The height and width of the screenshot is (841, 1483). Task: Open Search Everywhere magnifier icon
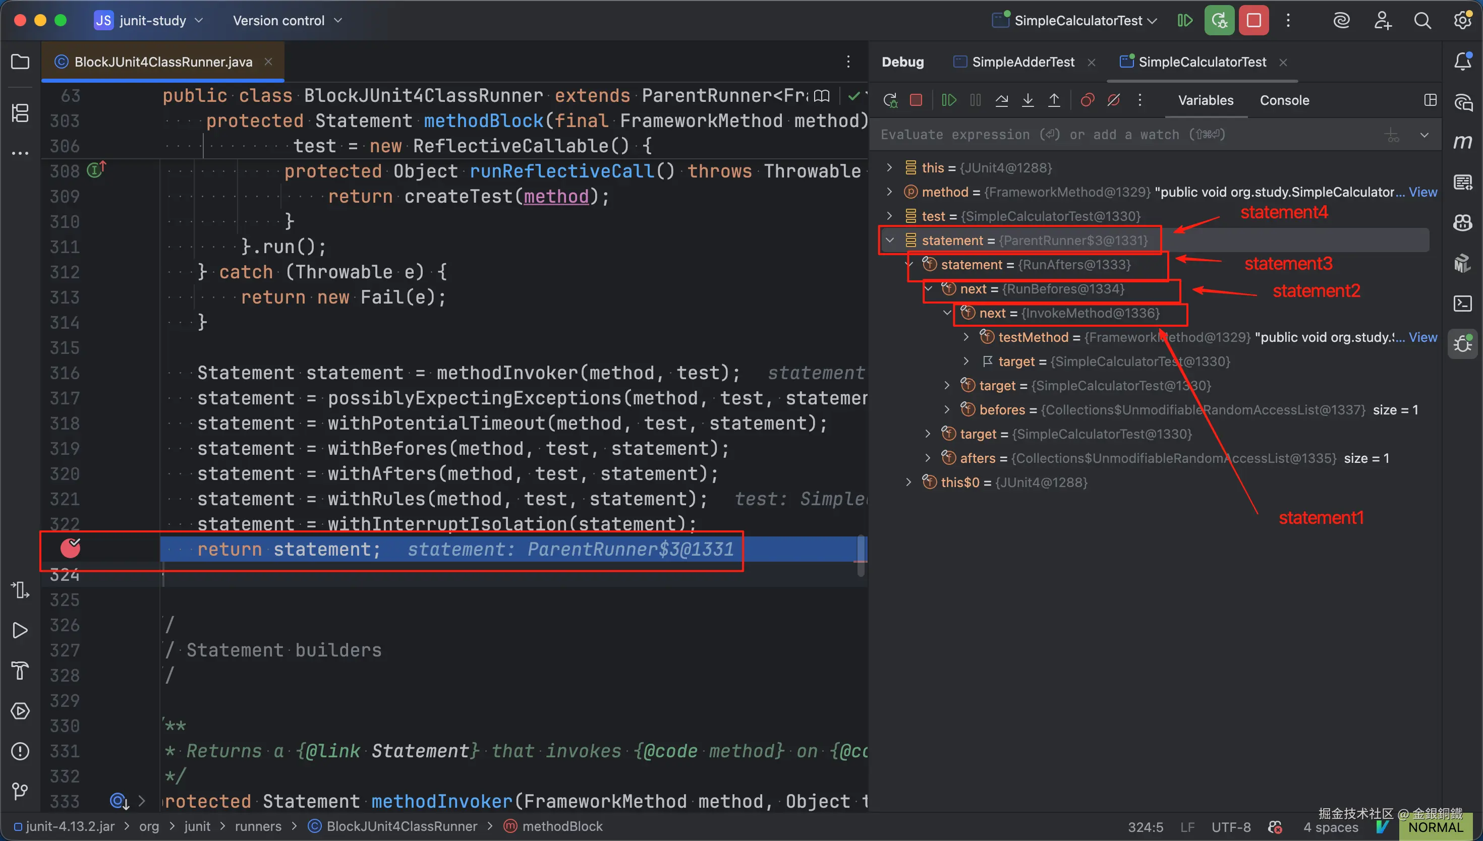point(1422,21)
